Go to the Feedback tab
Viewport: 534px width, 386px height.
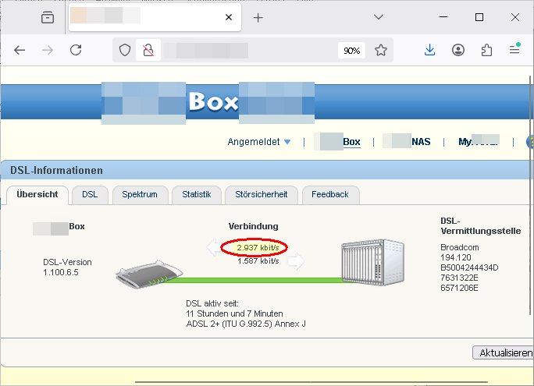click(x=330, y=194)
